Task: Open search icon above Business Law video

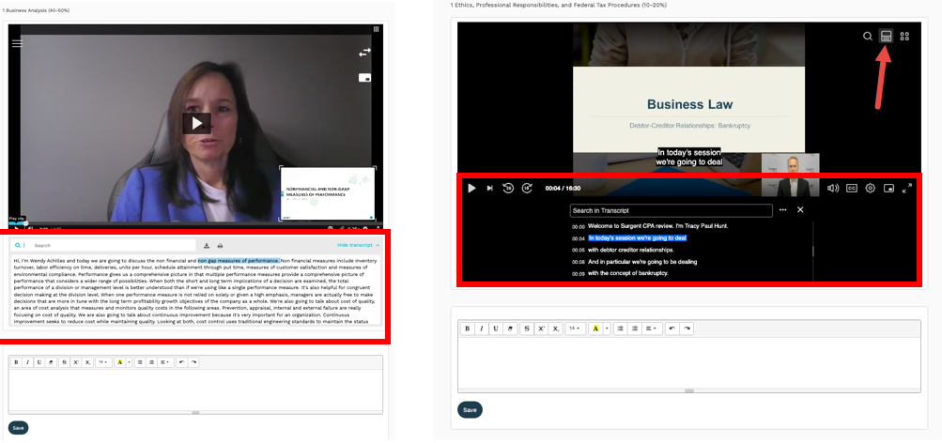Action: [868, 36]
